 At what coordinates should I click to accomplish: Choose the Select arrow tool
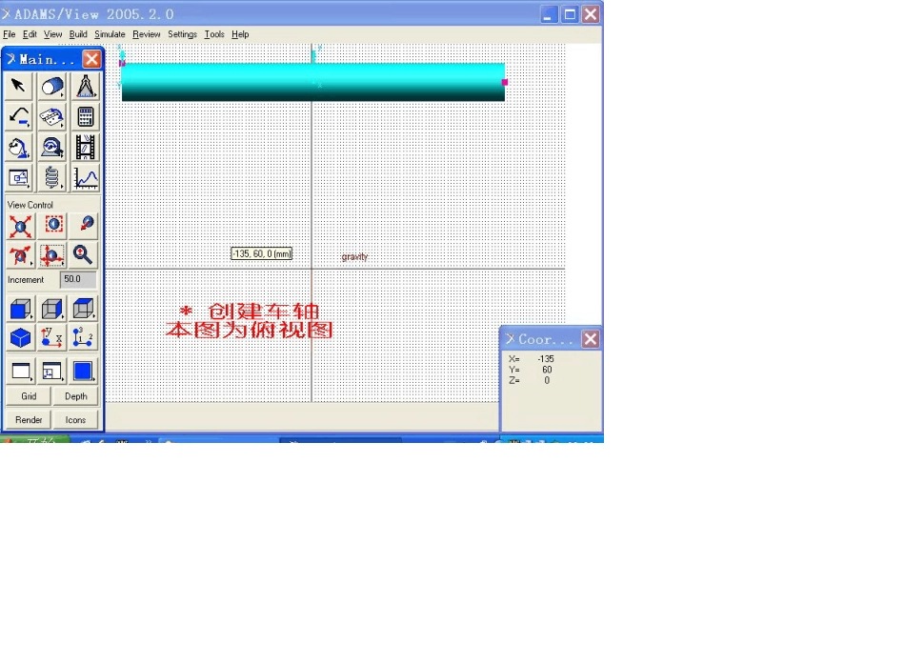pyautogui.click(x=19, y=86)
